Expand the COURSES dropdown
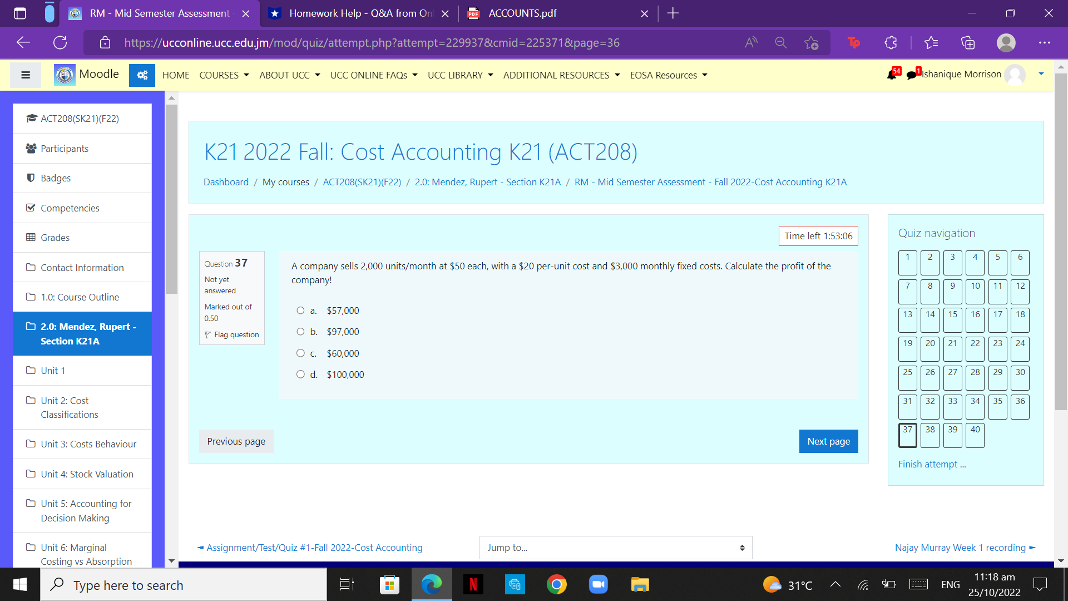Screen dimensions: 1068x601 click(x=224, y=75)
